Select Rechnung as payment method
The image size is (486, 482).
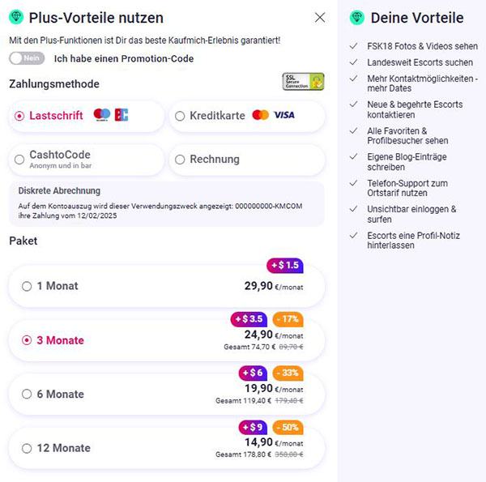[247, 160]
